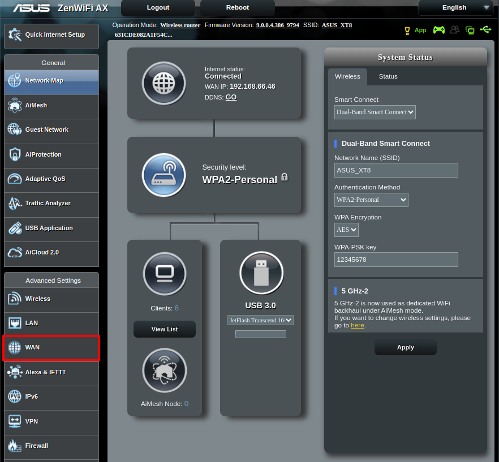
Task: Open the AiMesh Node house icon
Action: click(x=164, y=370)
